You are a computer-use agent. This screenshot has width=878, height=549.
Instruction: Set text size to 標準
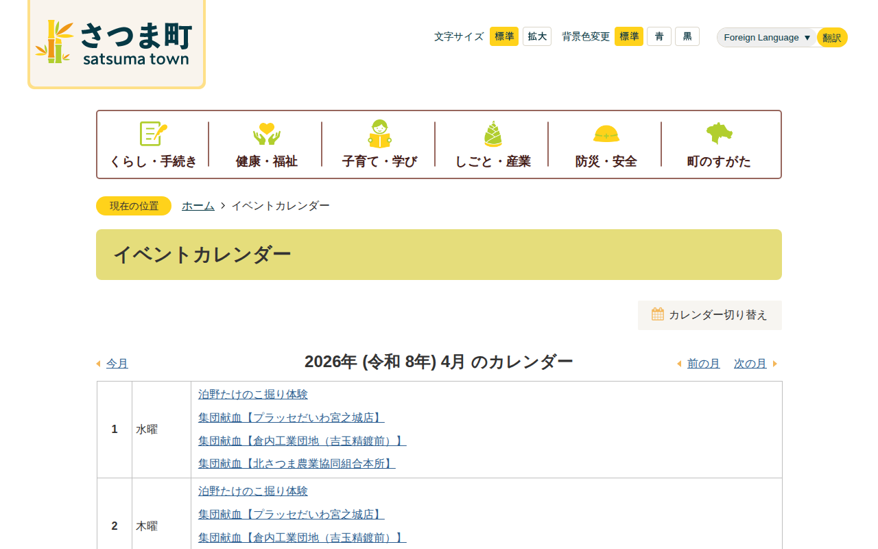(x=504, y=36)
